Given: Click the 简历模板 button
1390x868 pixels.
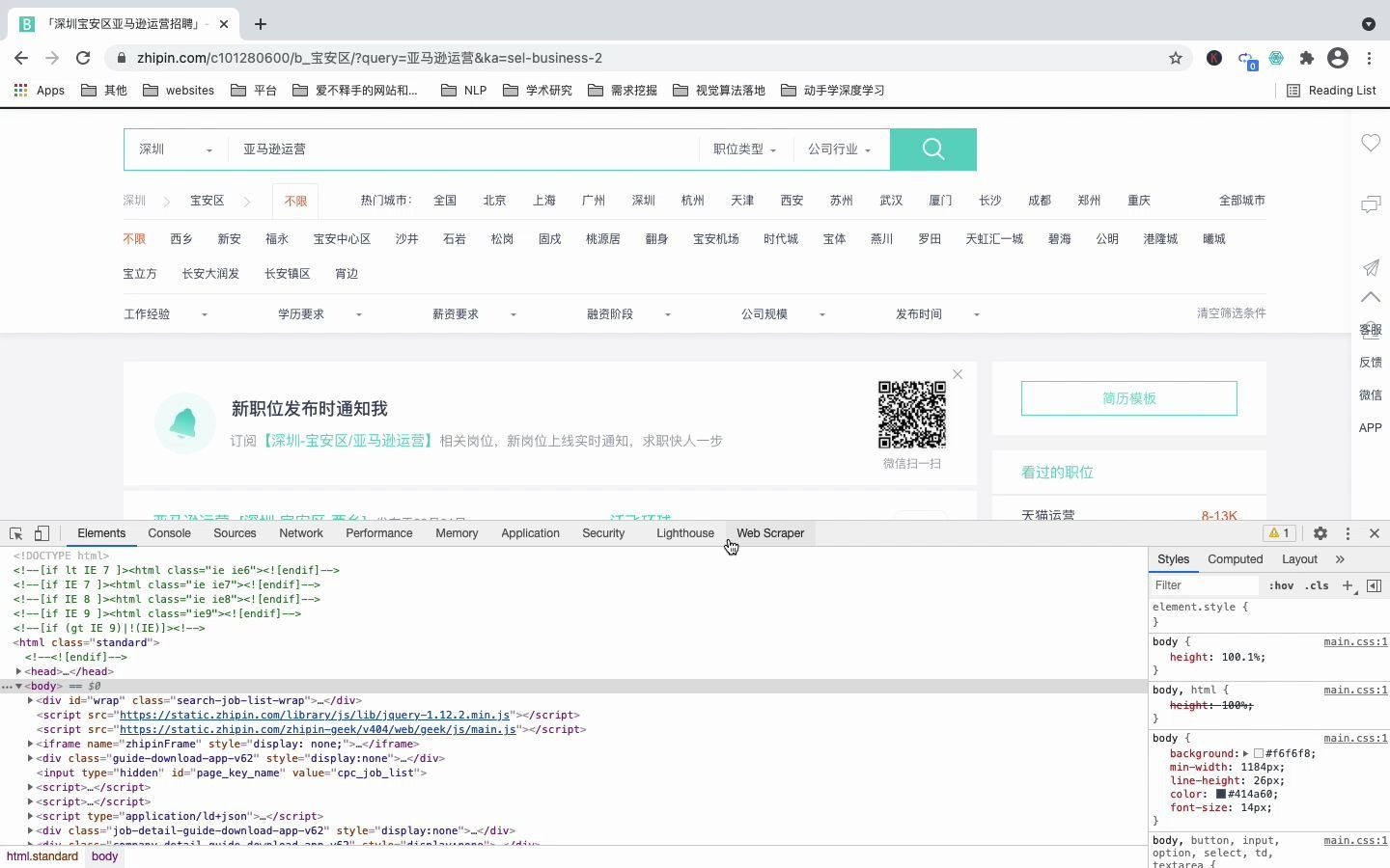Looking at the screenshot, I should click(1128, 398).
